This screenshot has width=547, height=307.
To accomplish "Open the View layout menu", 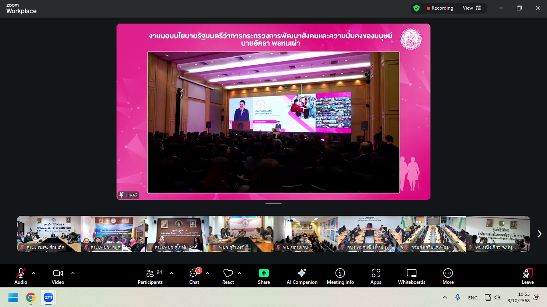I will 472,8.
